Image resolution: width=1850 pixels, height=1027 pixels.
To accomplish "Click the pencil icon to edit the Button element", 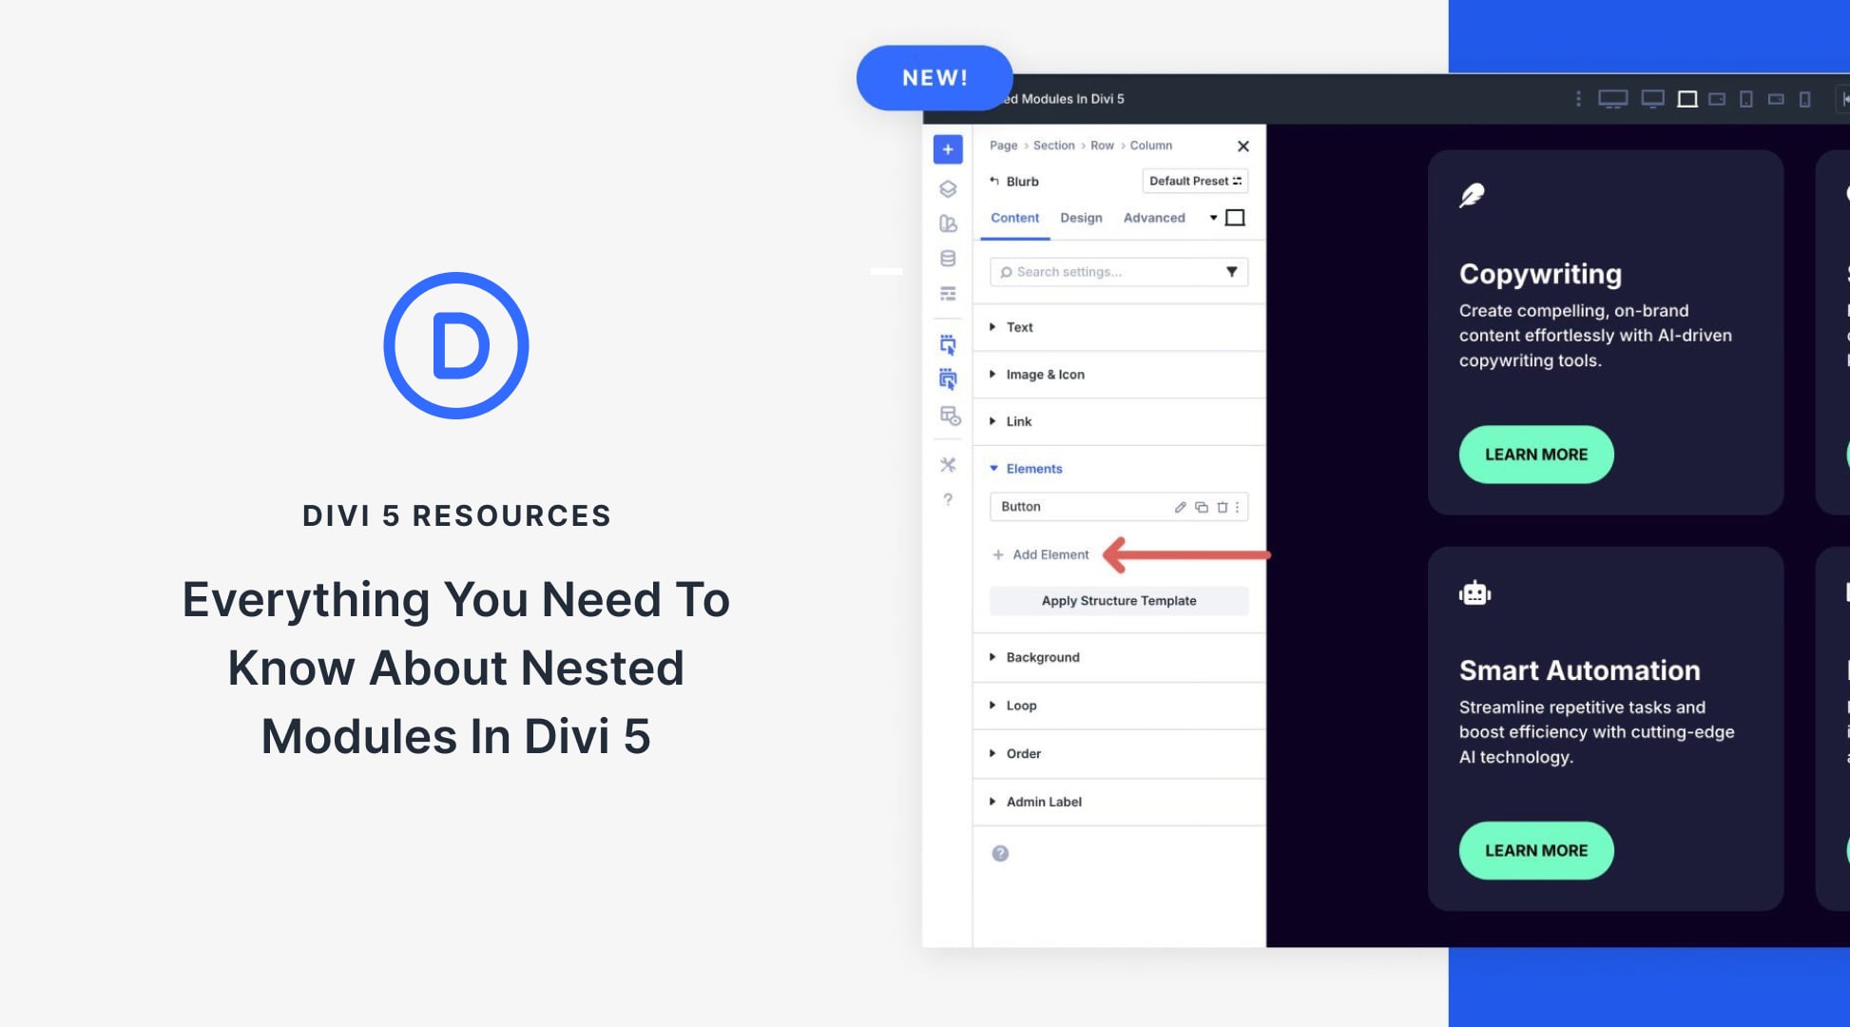I will (1181, 507).
